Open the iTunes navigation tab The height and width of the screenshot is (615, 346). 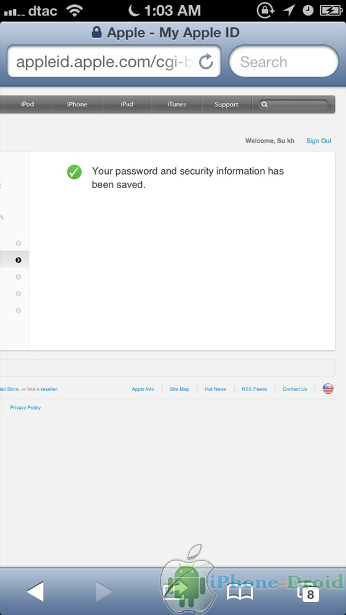click(x=177, y=105)
